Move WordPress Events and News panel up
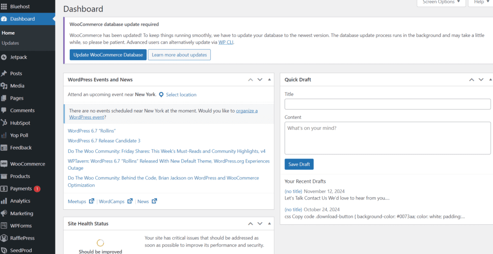Viewport: 493px width, 254px height. coord(250,79)
